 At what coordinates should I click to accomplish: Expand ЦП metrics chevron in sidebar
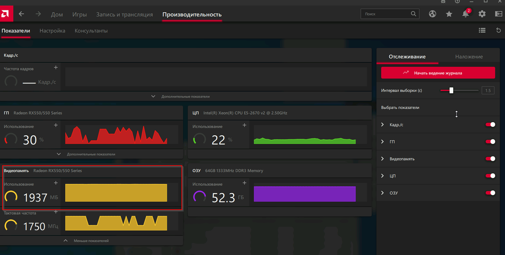(383, 176)
